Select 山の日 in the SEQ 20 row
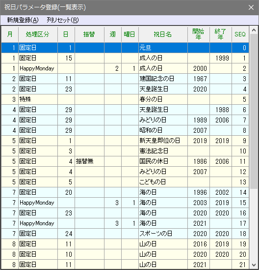 (163, 254)
